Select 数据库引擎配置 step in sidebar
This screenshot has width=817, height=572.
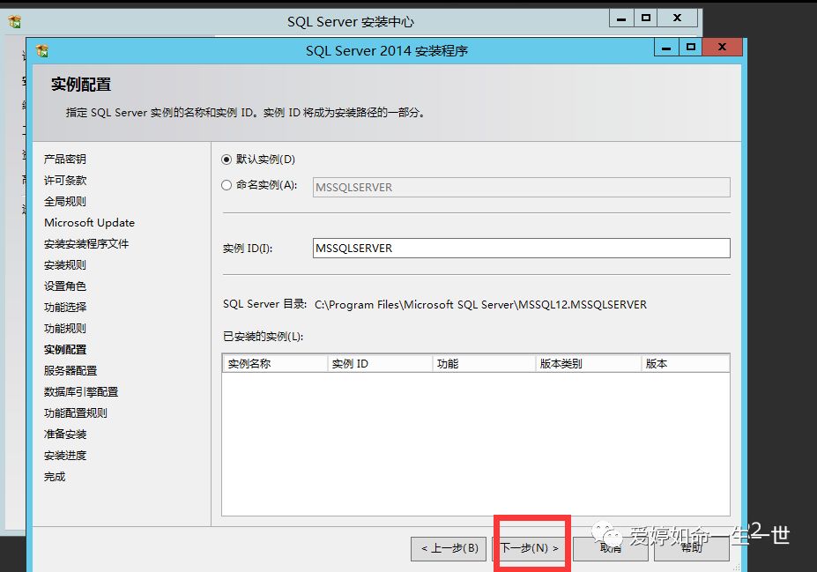click(81, 391)
